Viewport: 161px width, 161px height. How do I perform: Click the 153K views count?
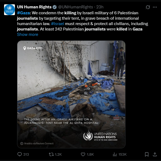123,154
